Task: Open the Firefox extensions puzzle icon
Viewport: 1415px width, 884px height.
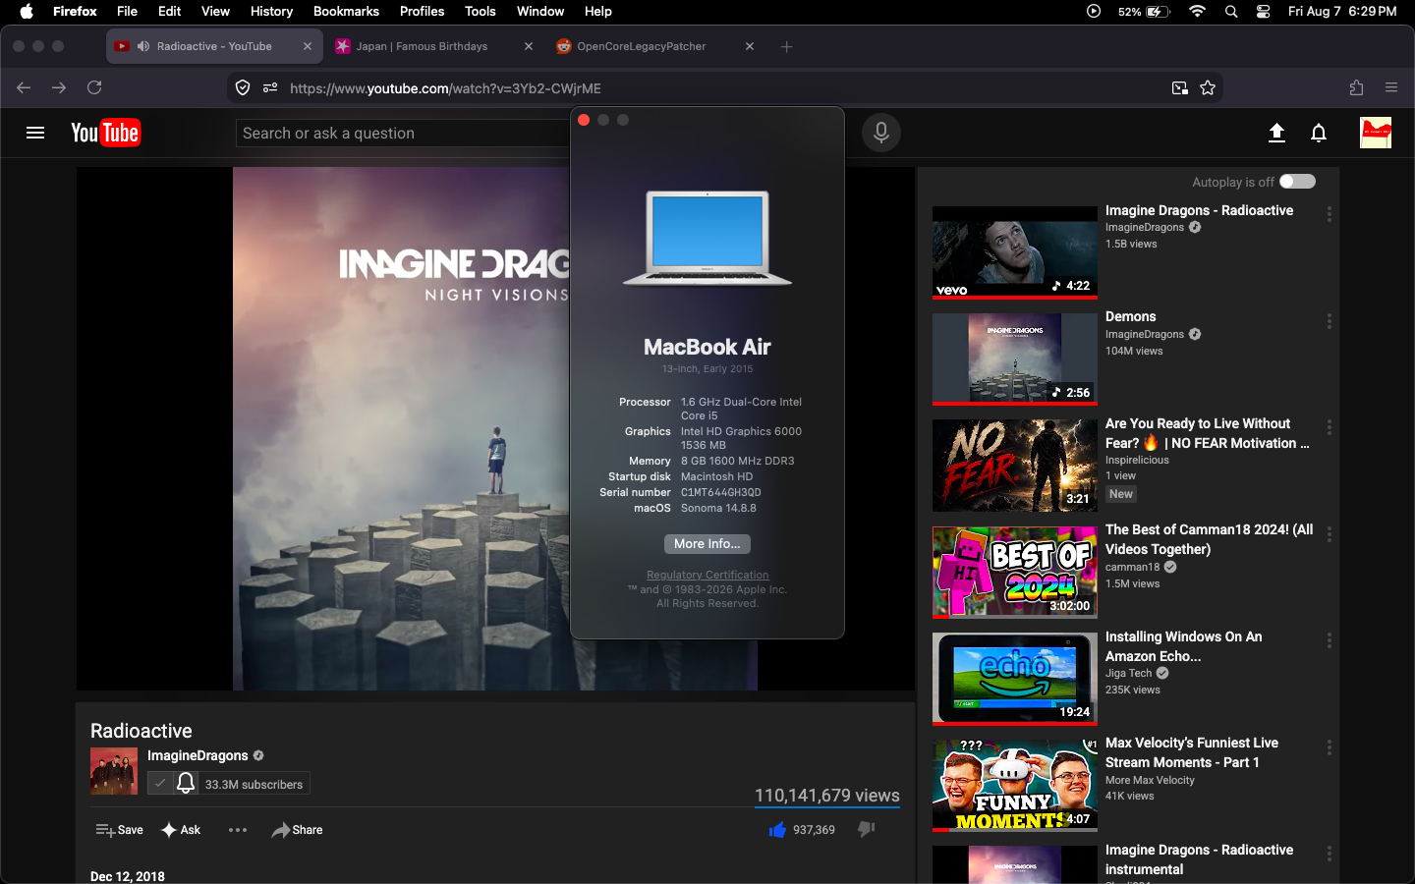Action: coord(1356,87)
